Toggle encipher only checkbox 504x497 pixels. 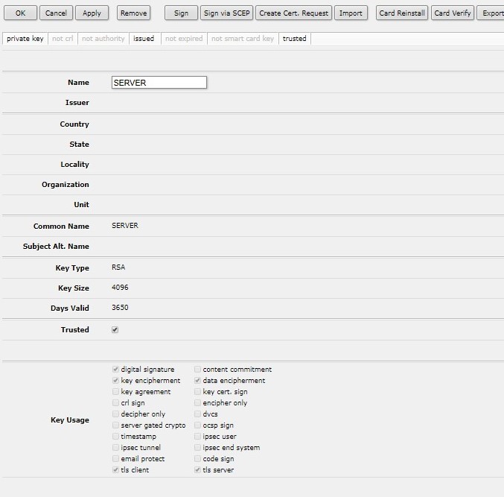(197, 403)
